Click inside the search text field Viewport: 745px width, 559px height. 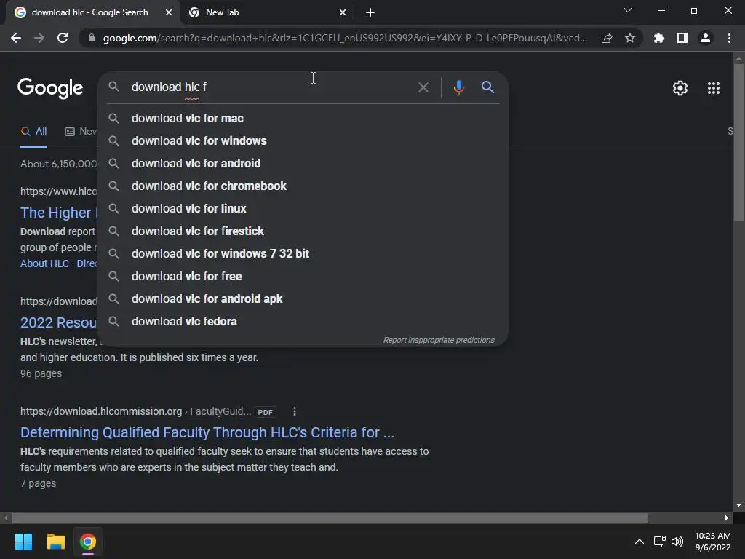point(271,87)
